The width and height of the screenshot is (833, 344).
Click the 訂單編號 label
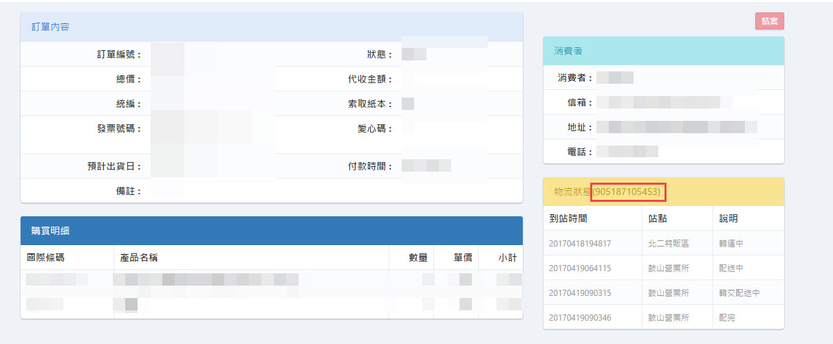coord(119,54)
